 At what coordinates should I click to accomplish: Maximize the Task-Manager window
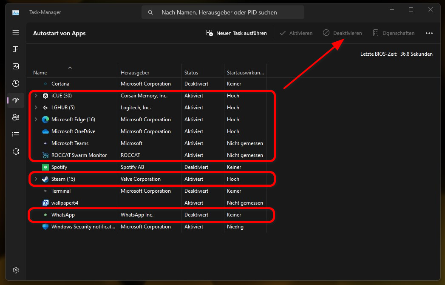[x=411, y=10]
